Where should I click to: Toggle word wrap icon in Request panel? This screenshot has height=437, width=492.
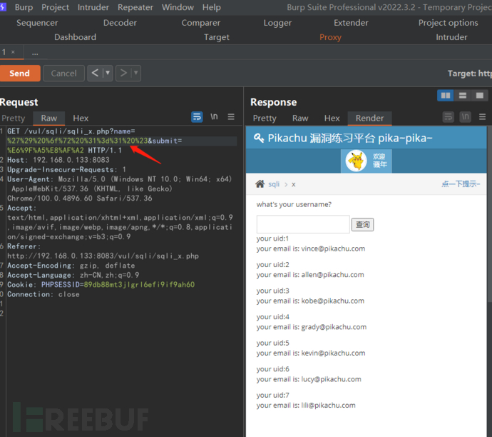click(x=197, y=117)
